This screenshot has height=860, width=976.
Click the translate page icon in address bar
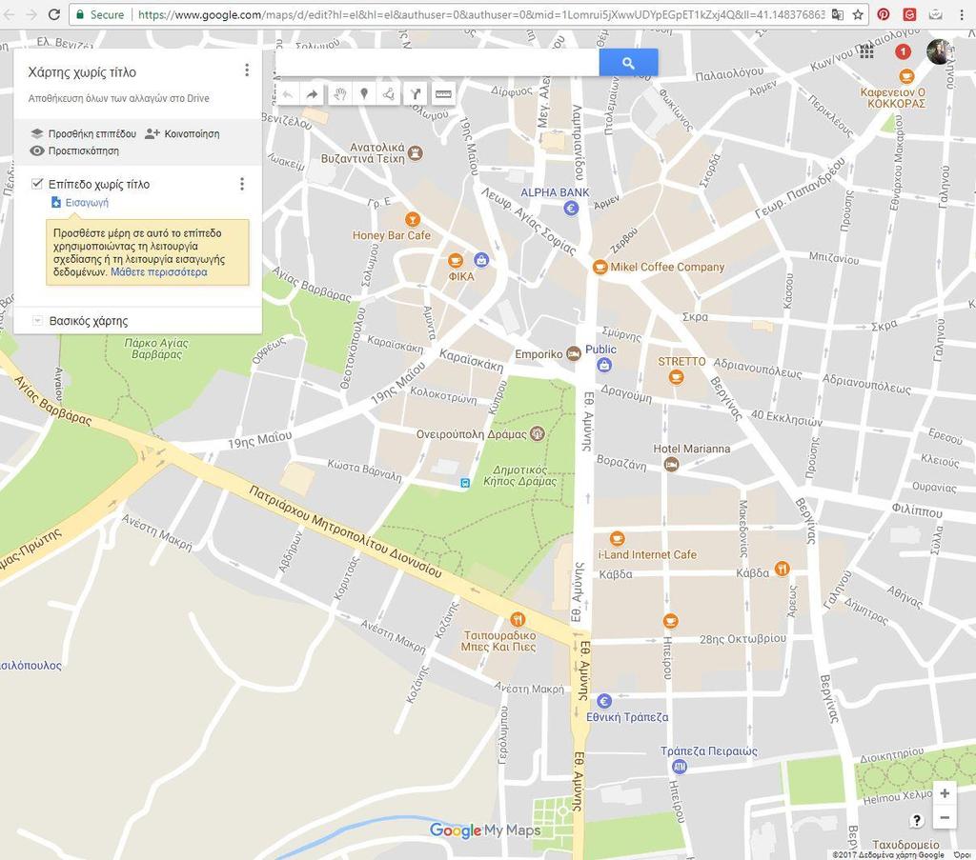click(x=838, y=14)
